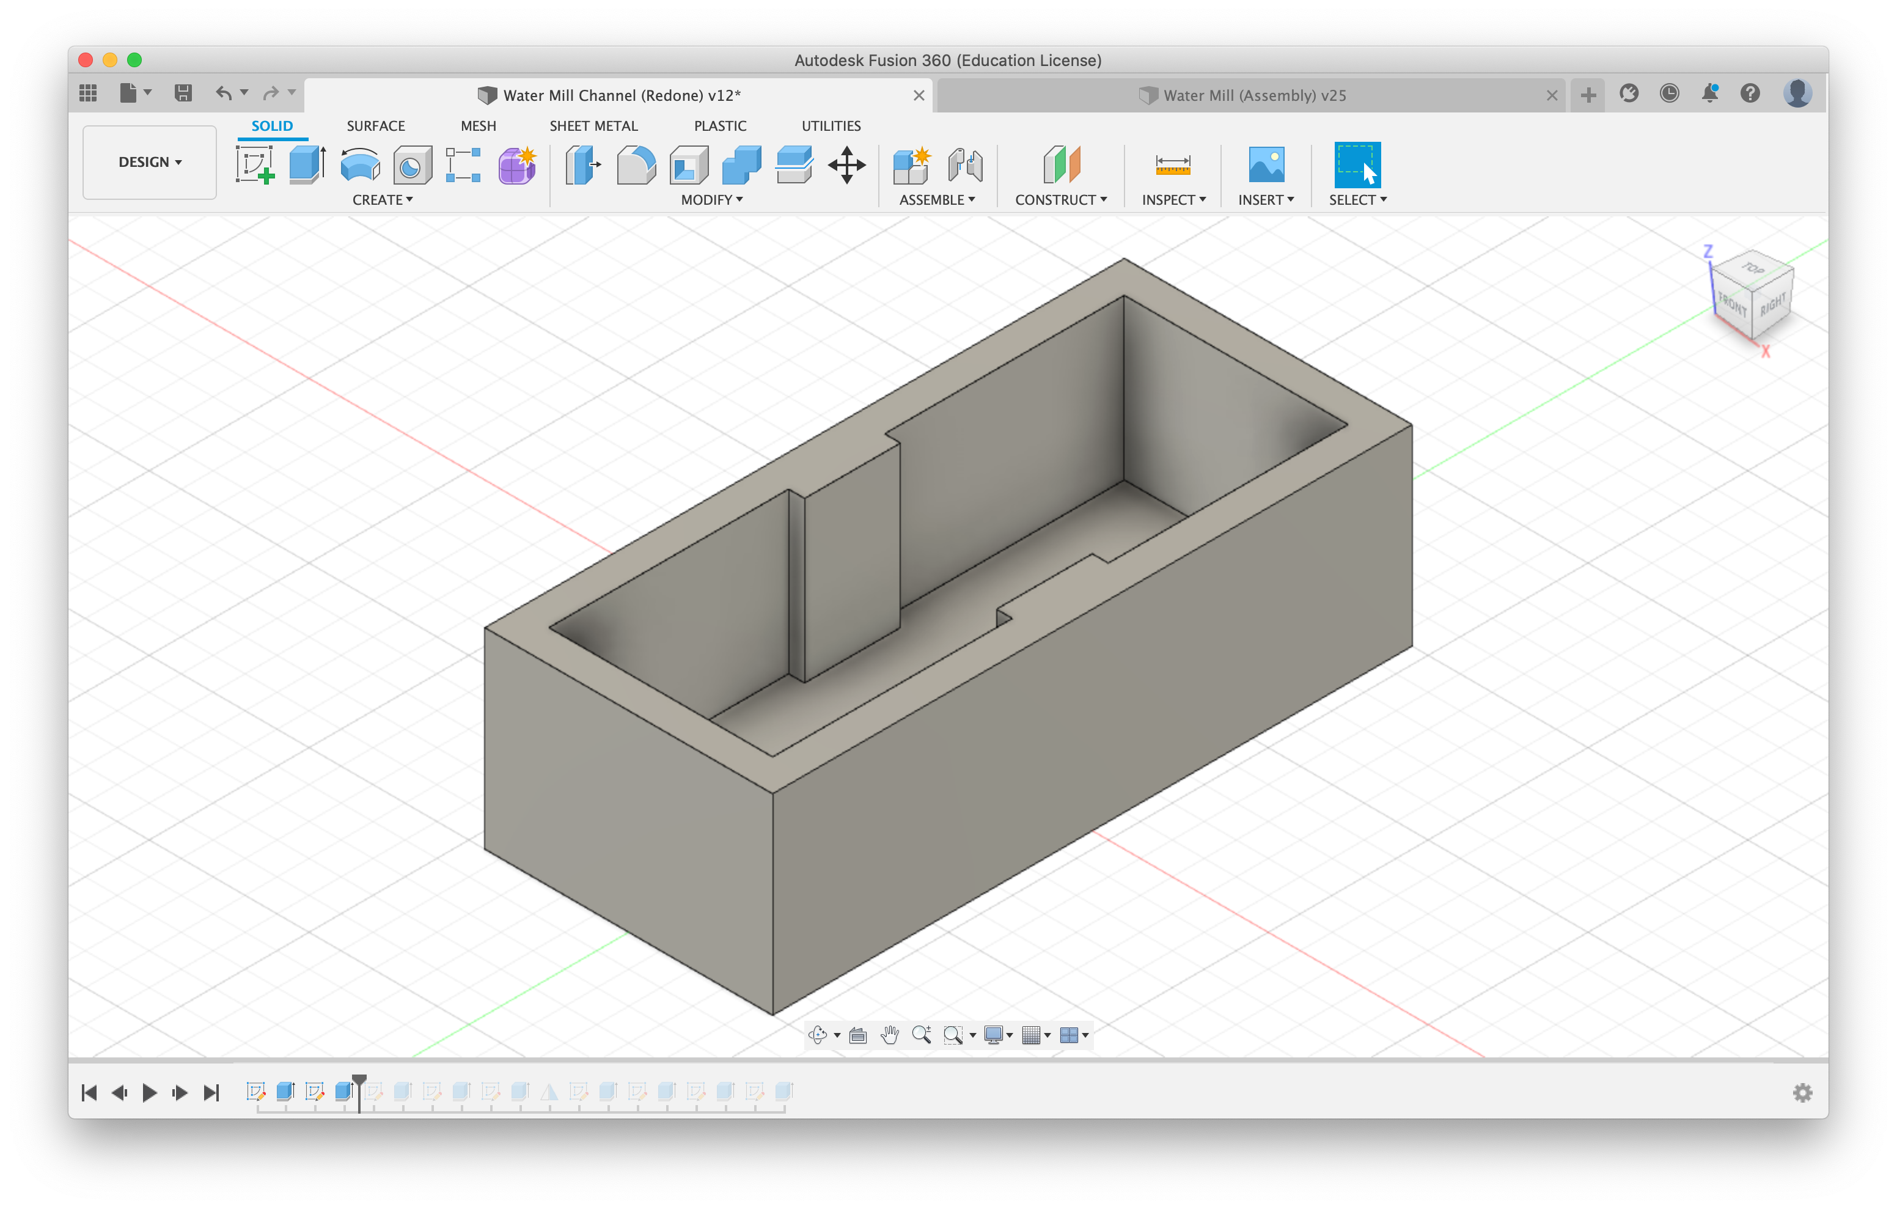
Task: Click the Joint icon in Assemble
Action: pyautogui.click(x=965, y=164)
